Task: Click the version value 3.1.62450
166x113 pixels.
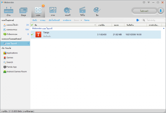Action: (x=102, y=35)
